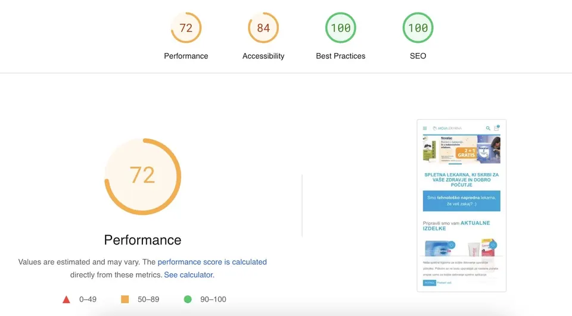This screenshot has height=316, width=572.
Task: Select the Best Practices label
Action: tap(341, 56)
